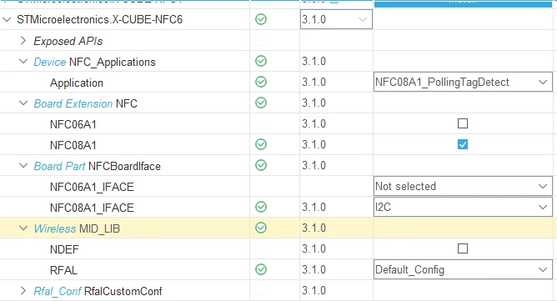This screenshot has height=301, width=557.
Task: Select the NDEF row label
Action: (x=64, y=249)
